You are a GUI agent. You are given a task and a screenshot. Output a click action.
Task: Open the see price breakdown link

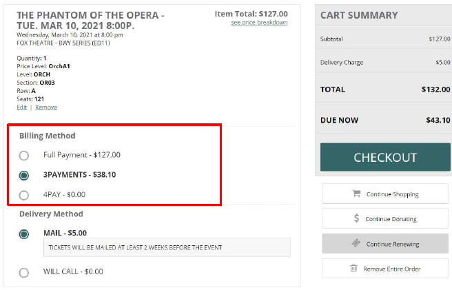(259, 23)
